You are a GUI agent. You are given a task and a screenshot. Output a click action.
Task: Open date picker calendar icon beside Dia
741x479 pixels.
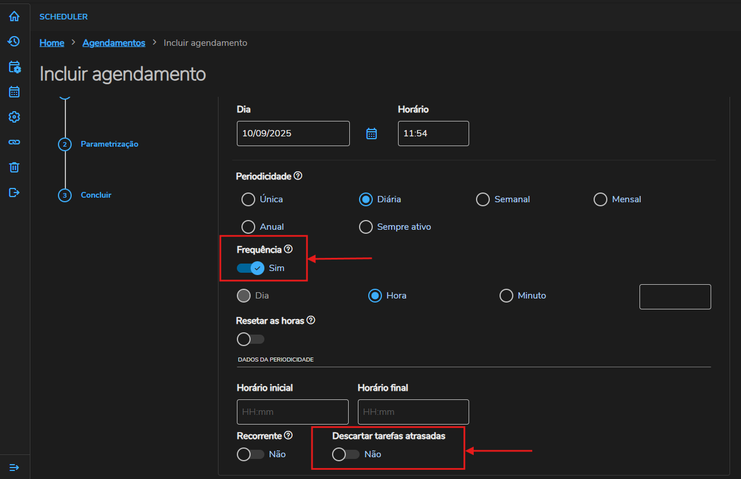(x=372, y=134)
